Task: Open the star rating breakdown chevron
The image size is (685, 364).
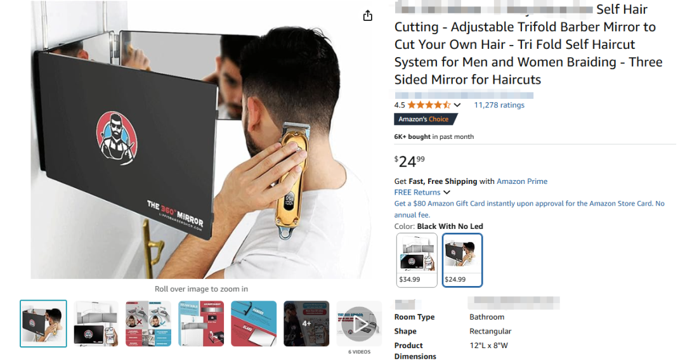Action: [x=457, y=105]
